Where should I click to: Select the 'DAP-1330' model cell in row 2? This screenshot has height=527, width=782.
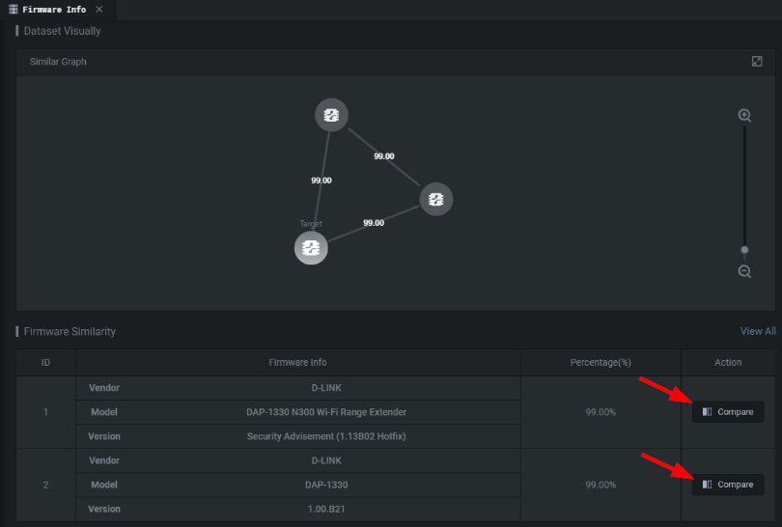click(x=326, y=485)
